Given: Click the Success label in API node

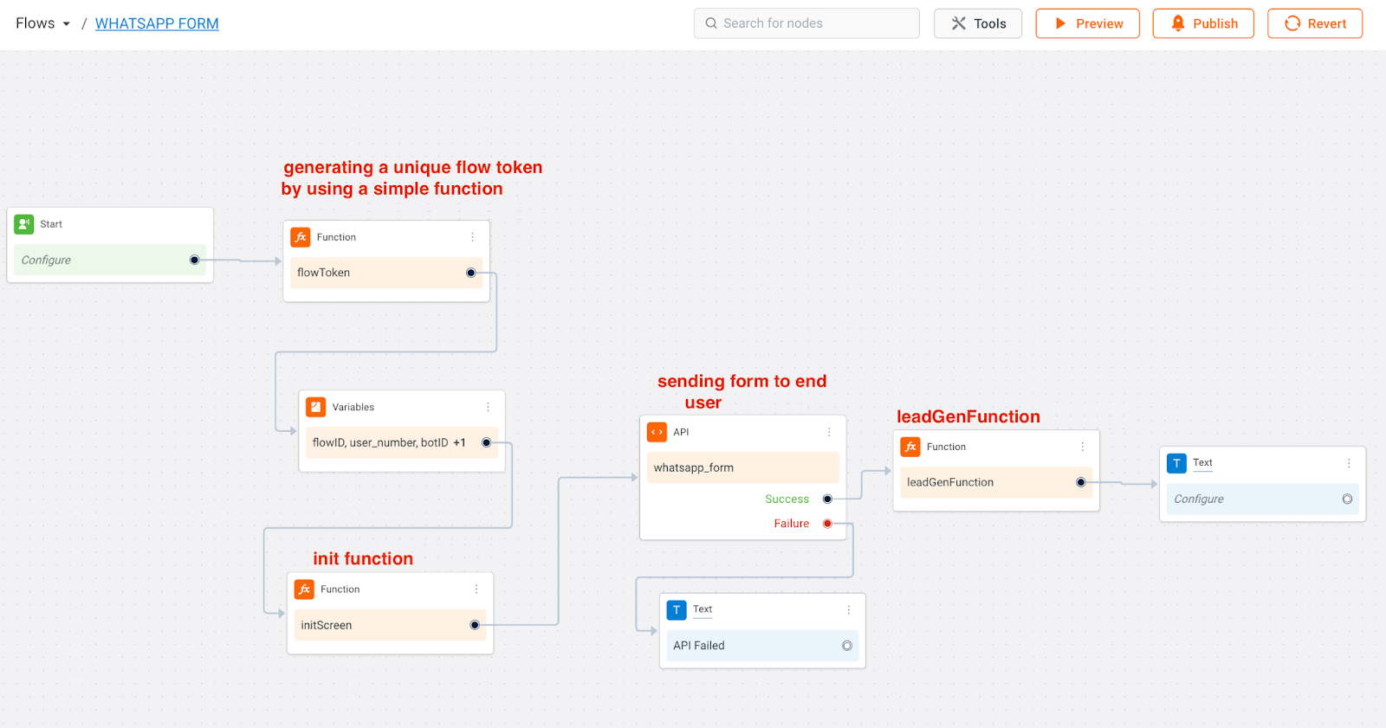Looking at the screenshot, I should 787,499.
